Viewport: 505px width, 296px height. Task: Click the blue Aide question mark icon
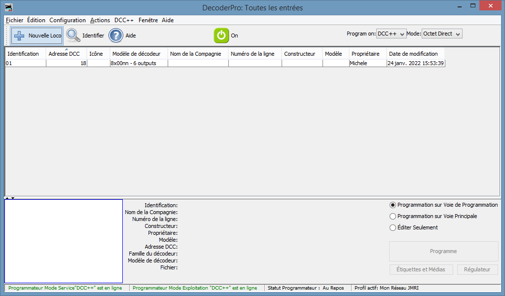click(x=115, y=36)
